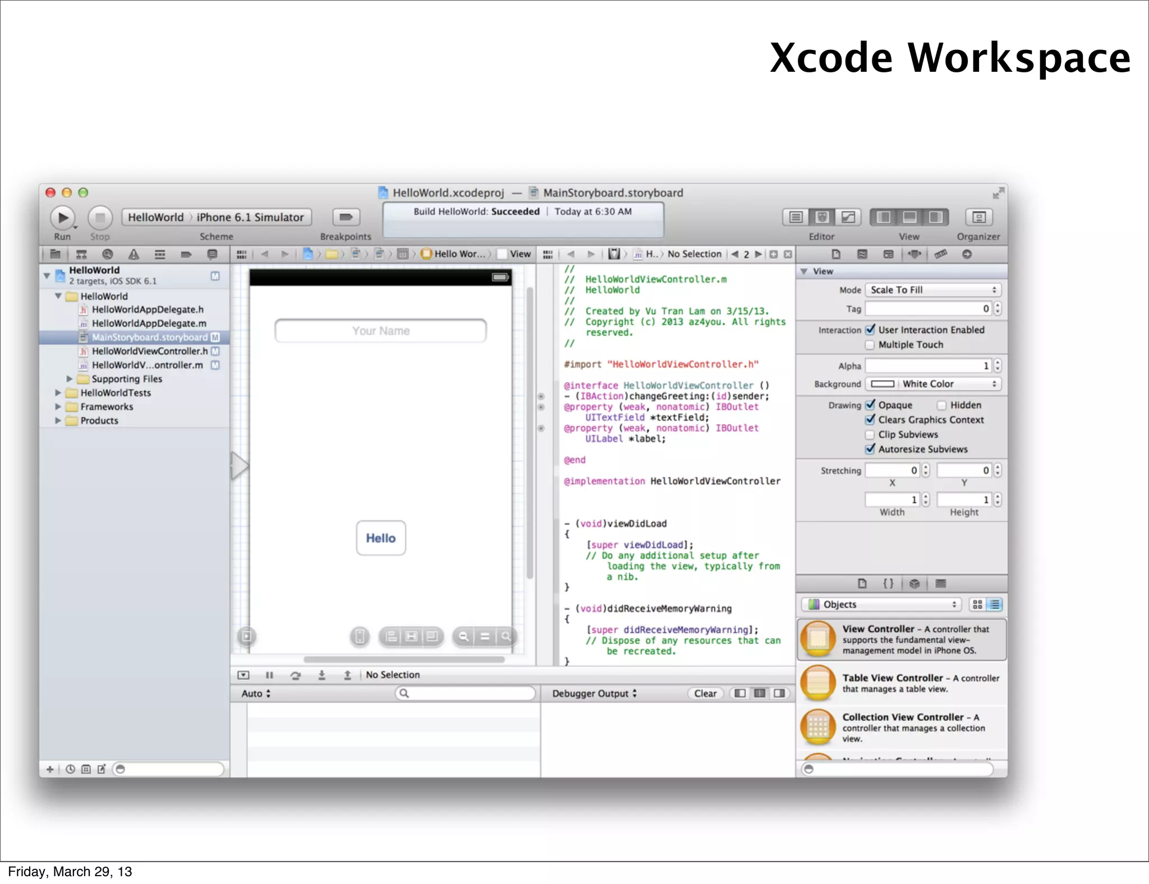Expand the HelloWorldTests folder
The height and width of the screenshot is (884, 1149).
tap(58, 393)
